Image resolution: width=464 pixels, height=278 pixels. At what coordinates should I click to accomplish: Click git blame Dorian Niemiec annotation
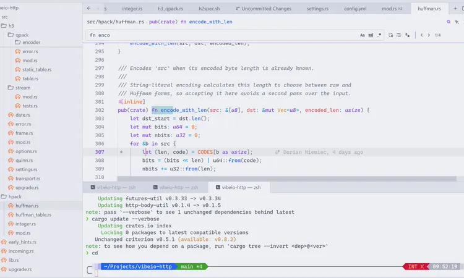[x=319, y=152]
